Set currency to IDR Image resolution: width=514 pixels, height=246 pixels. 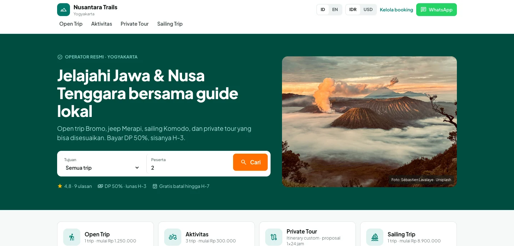pyautogui.click(x=353, y=10)
